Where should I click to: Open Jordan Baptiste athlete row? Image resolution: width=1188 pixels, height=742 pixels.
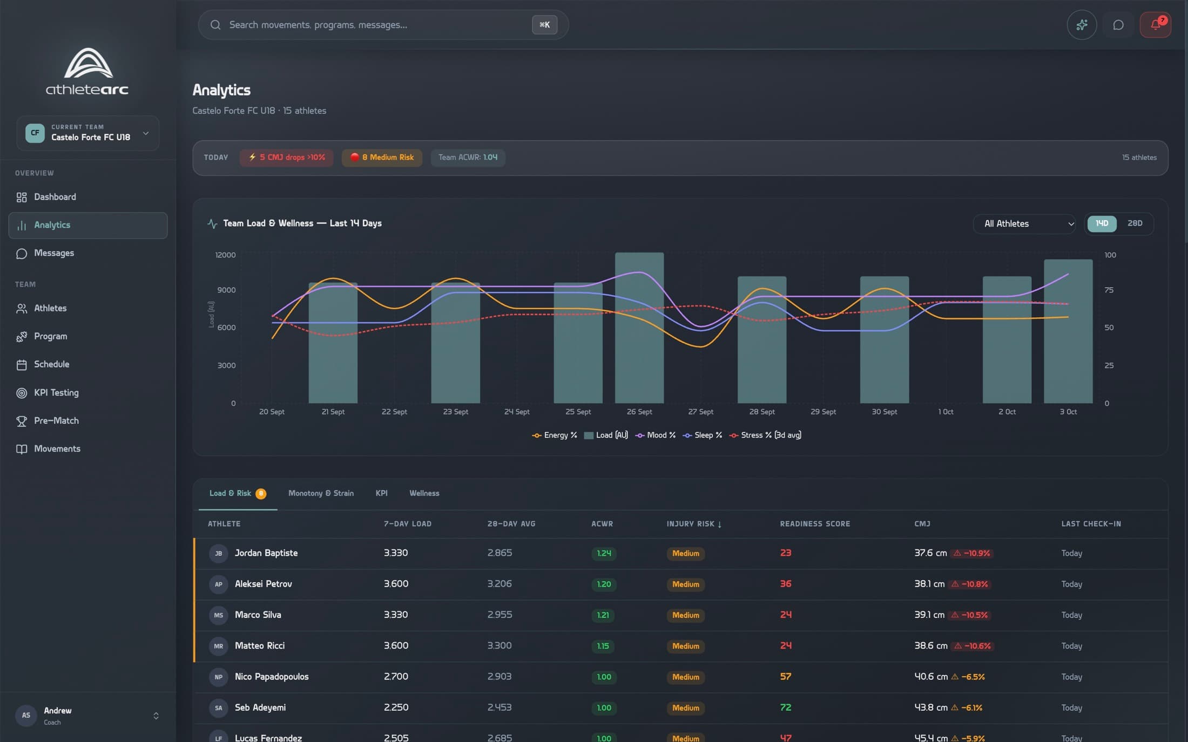(x=681, y=554)
